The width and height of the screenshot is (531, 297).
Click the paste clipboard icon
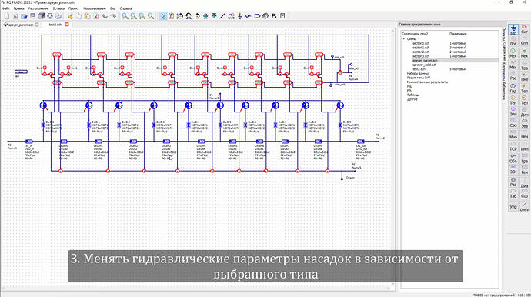point(88,16)
